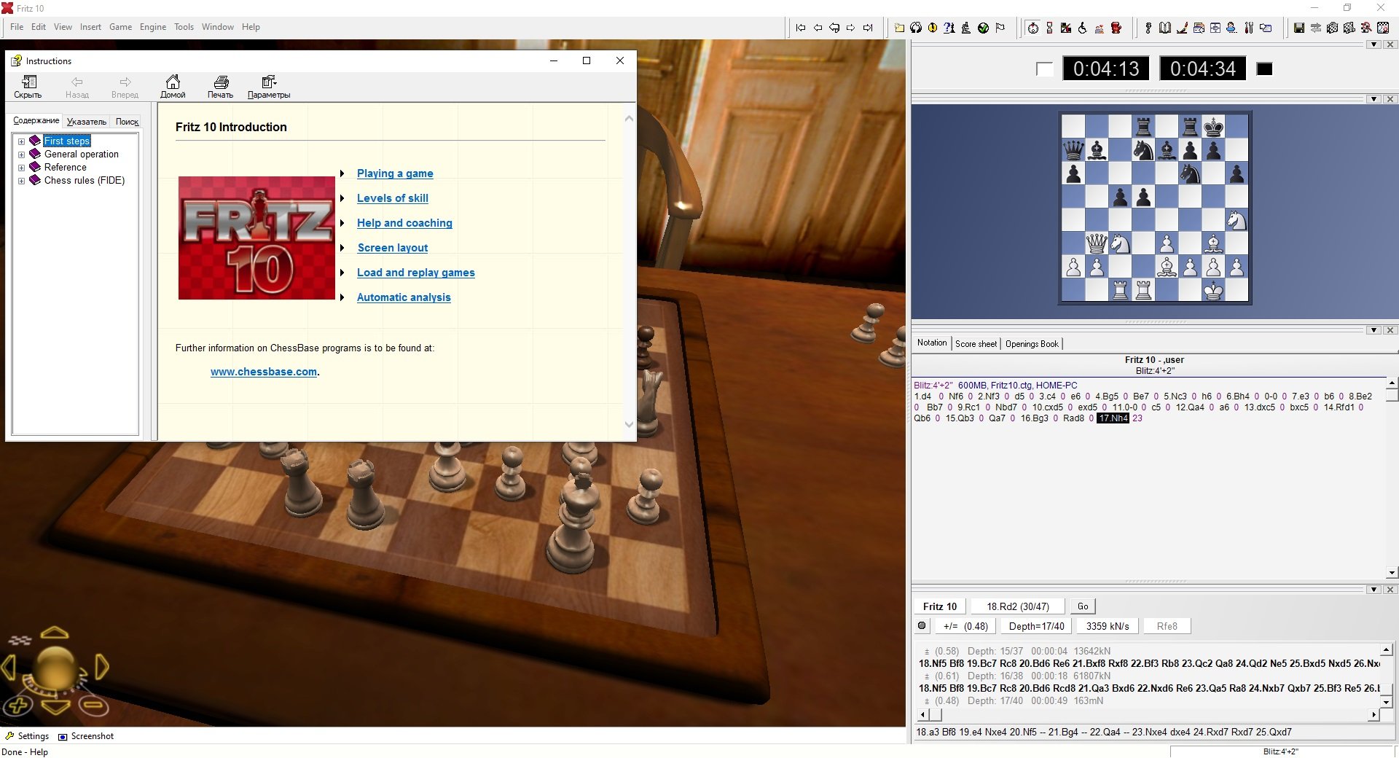
Task: Switch to Score sheet tab
Action: click(x=976, y=344)
